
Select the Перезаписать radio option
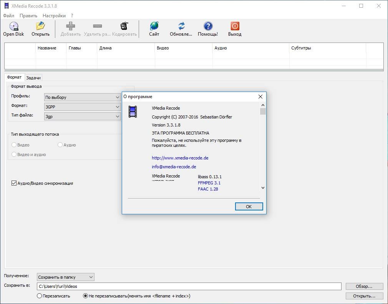(39, 296)
